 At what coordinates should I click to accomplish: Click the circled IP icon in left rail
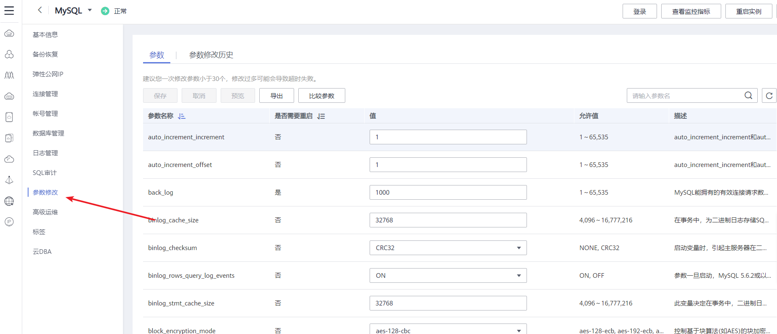[x=9, y=222]
